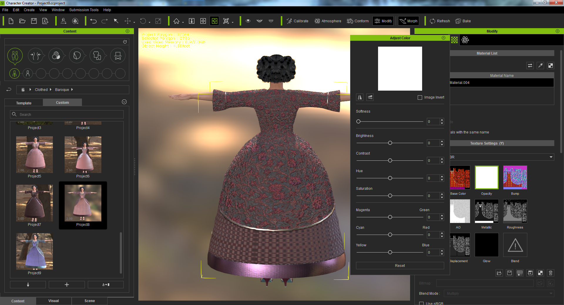Screen dimensions: 564x305
Task: Click the back arrow in content path
Action: click(x=9, y=89)
